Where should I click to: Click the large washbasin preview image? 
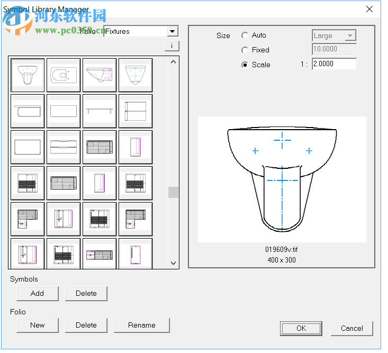click(282, 179)
